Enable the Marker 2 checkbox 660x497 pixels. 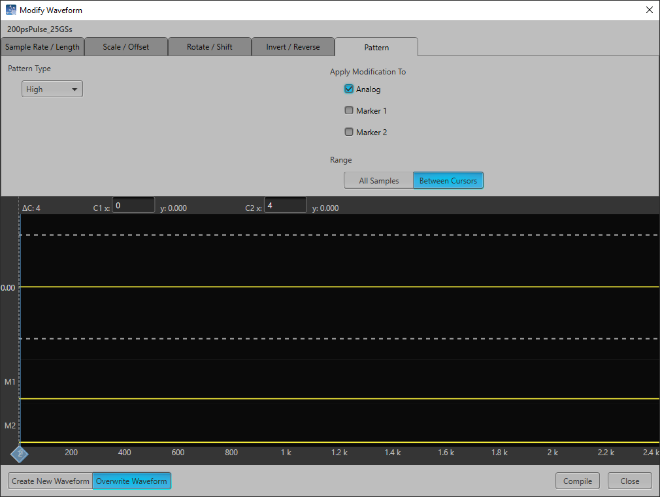click(349, 131)
